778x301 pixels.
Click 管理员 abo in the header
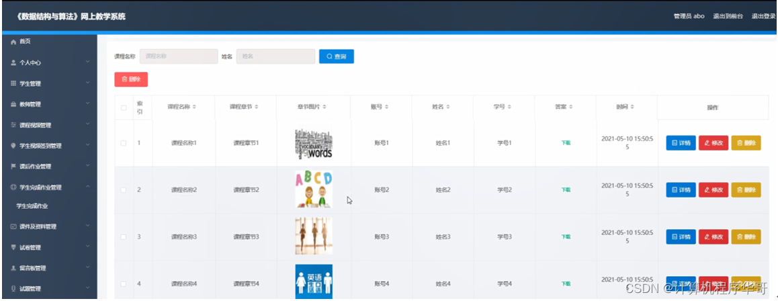689,16
